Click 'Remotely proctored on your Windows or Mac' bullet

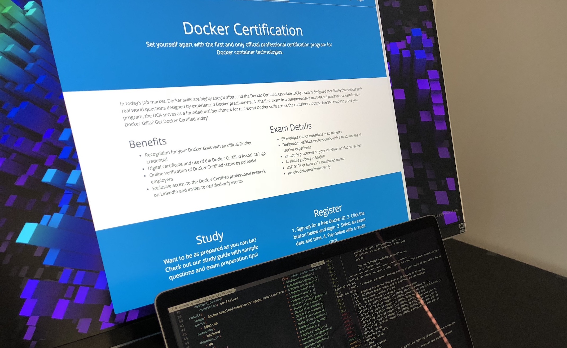322,151
